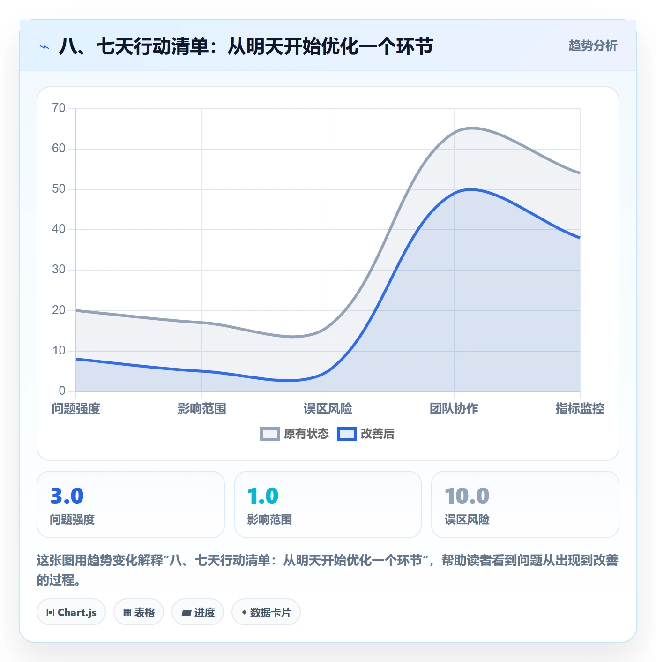This screenshot has height=662, width=656.
Task: Click the Chart.js chip's square icon
Action: point(51,613)
